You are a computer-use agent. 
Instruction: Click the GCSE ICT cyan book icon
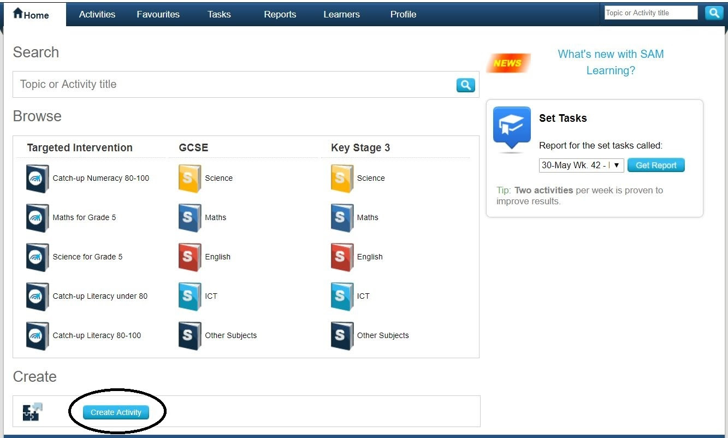tap(190, 297)
